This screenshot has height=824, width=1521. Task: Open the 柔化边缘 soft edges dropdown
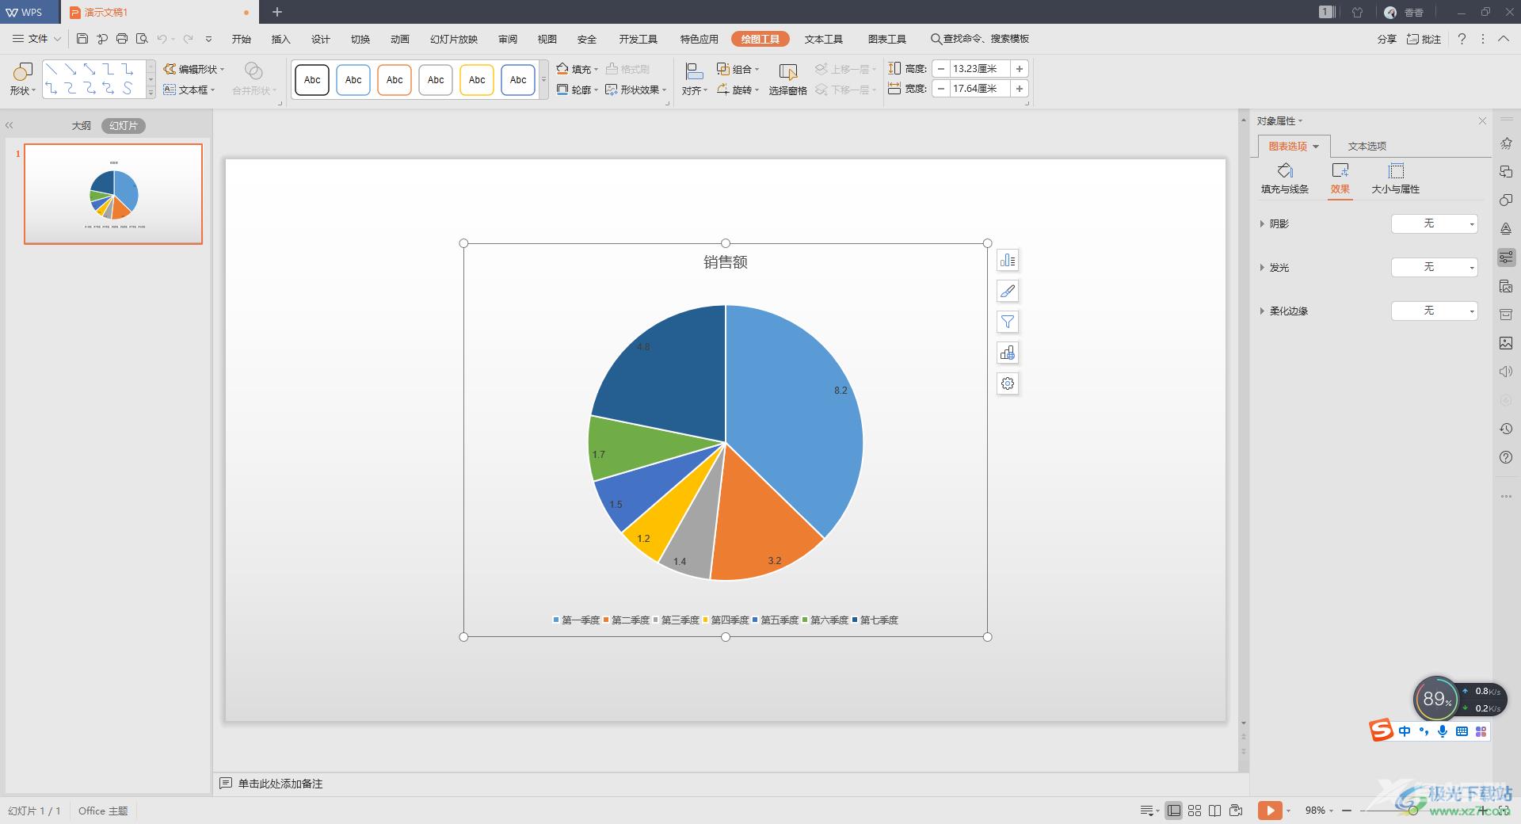1435,311
